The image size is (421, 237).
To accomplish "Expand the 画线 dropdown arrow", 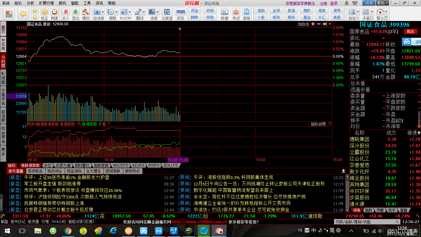I will [144, 12].
